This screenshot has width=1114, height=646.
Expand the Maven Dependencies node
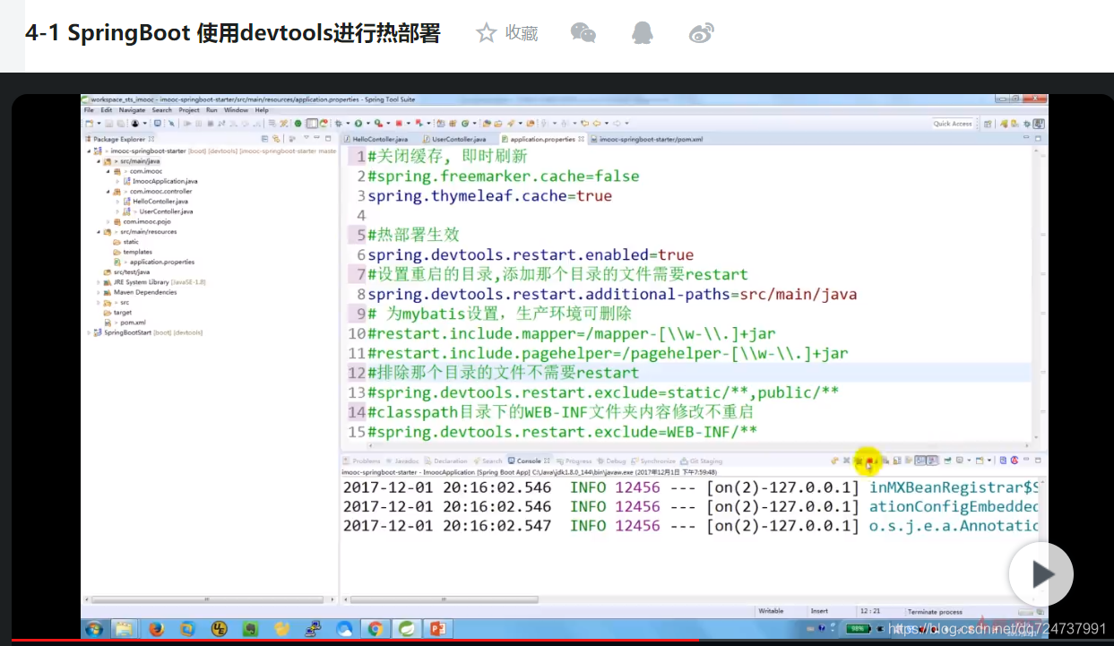[x=98, y=292]
